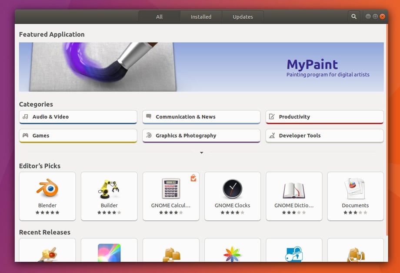Switch to the Updates tab

pyautogui.click(x=243, y=17)
